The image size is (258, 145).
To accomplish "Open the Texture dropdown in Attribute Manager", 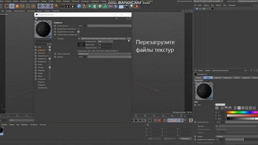I will (x=217, y=126).
